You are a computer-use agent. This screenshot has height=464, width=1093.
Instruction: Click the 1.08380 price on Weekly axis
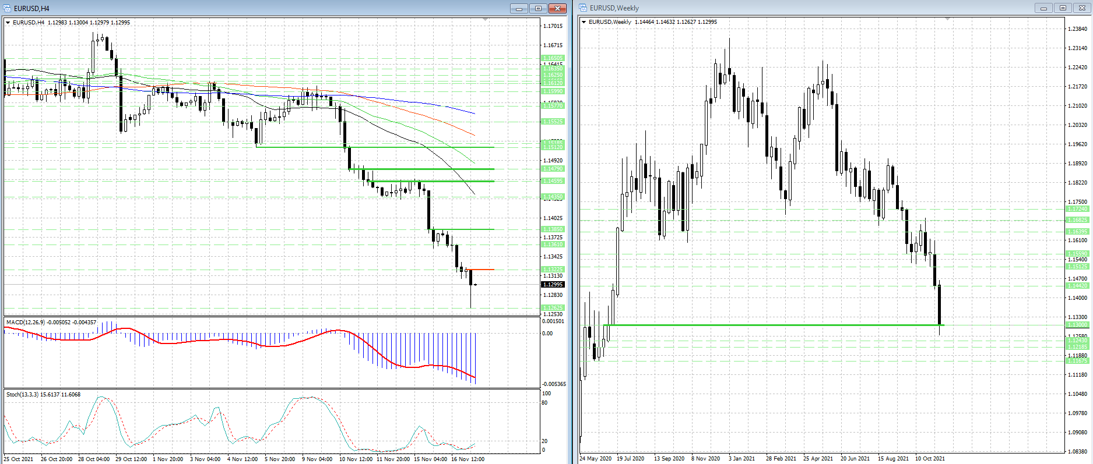tap(1077, 452)
